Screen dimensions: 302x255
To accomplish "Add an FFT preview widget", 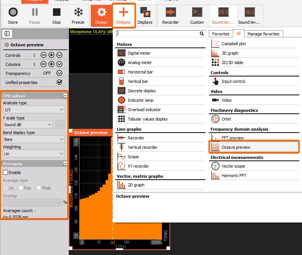I will click(x=254, y=137).
